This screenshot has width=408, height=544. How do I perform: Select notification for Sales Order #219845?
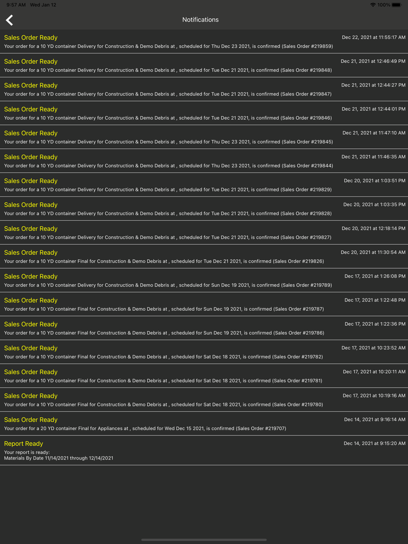coord(204,137)
